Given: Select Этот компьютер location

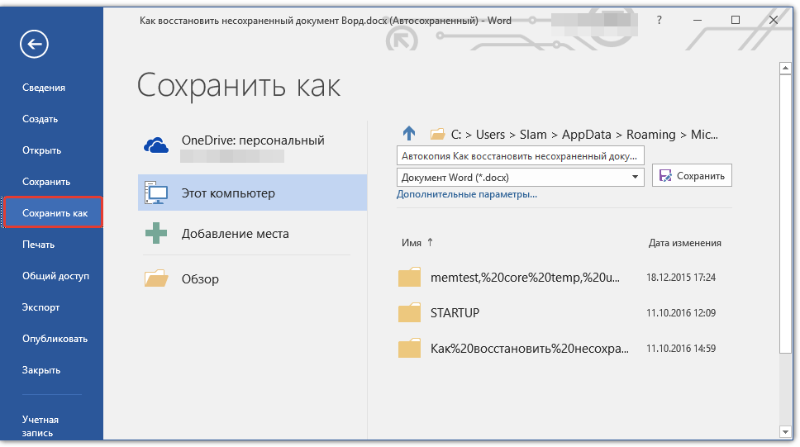Looking at the screenshot, I should point(253,193).
